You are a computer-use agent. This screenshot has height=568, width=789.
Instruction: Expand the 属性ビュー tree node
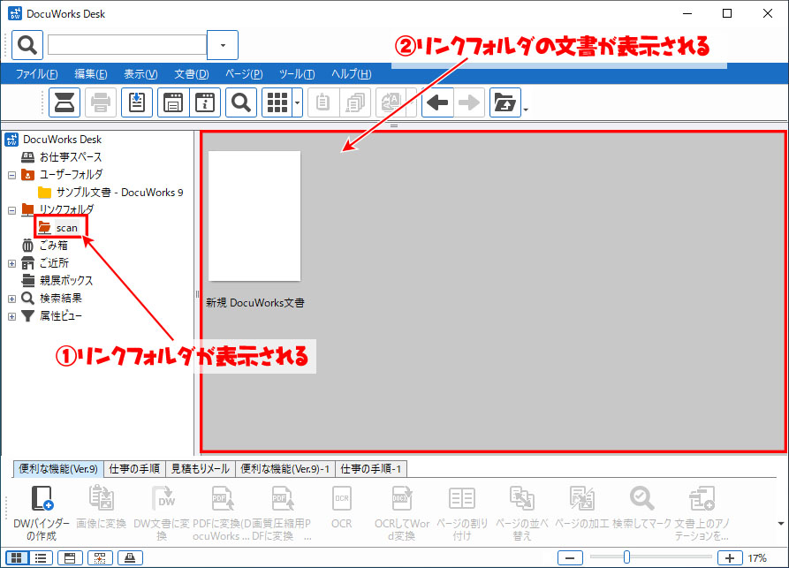(12, 316)
